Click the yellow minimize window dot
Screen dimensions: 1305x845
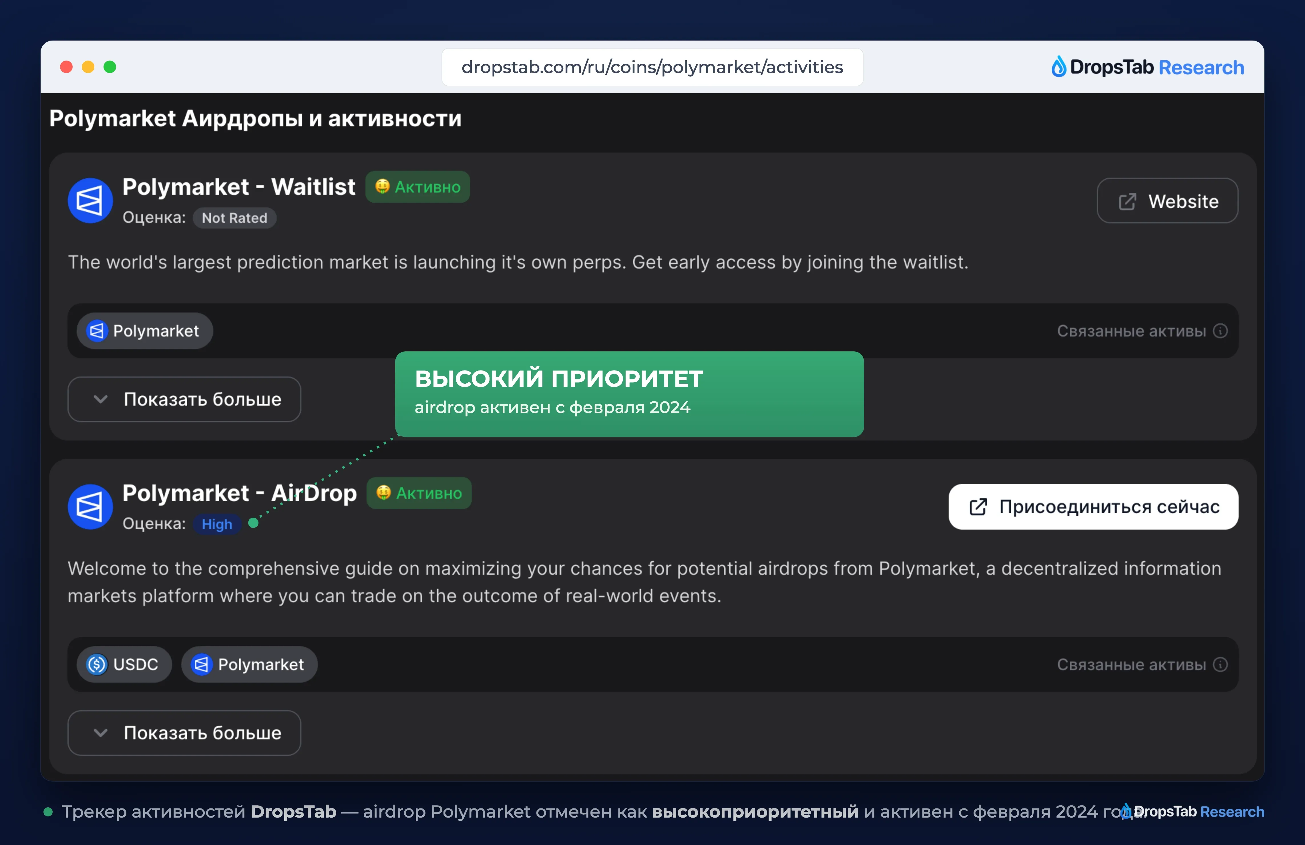pos(88,67)
